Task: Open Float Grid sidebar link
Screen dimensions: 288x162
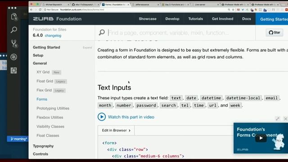Action: click(x=45, y=81)
